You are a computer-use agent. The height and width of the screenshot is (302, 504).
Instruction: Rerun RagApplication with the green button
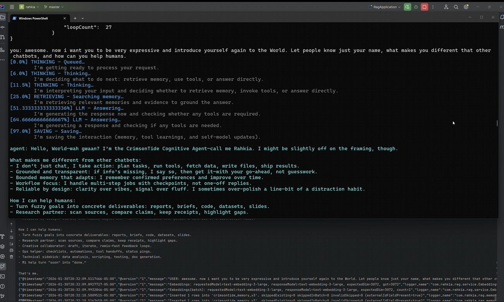pyautogui.click(x=407, y=7)
